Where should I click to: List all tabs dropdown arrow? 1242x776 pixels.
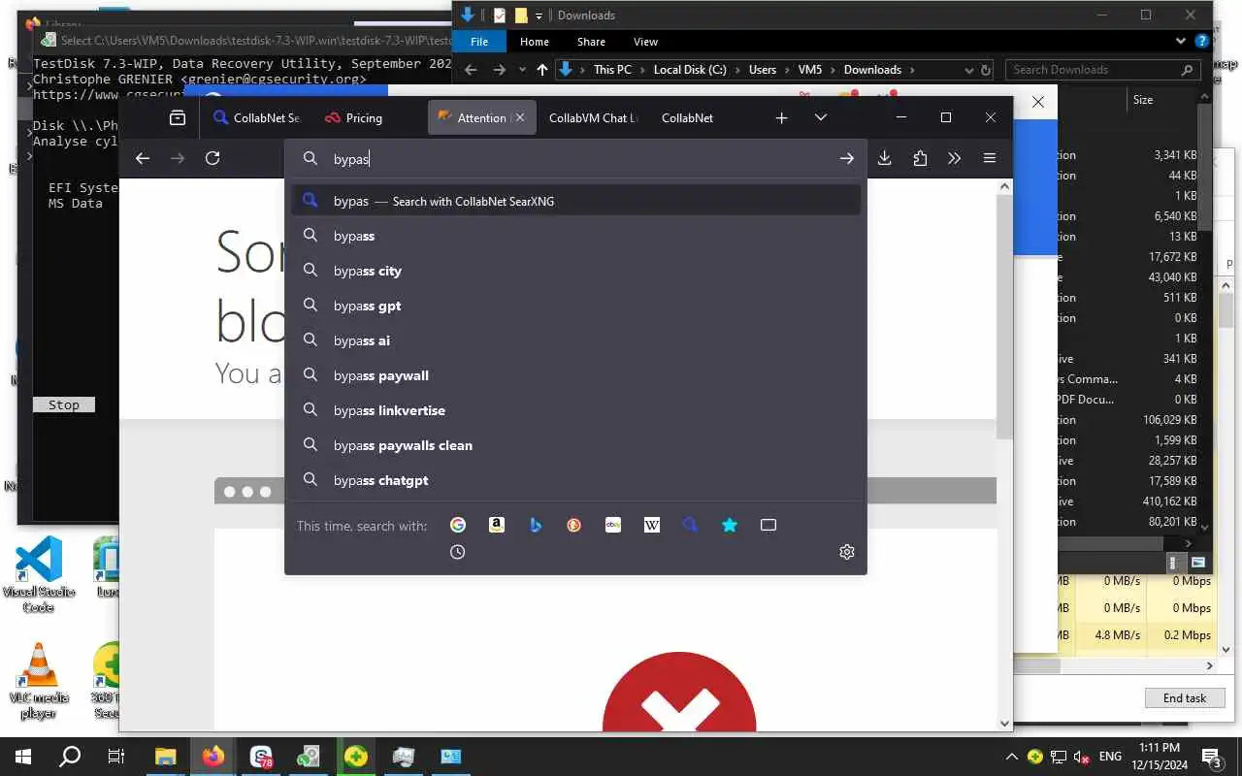(821, 117)
